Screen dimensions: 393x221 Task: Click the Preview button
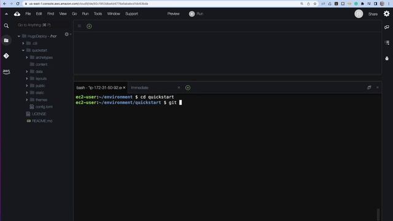173,14
